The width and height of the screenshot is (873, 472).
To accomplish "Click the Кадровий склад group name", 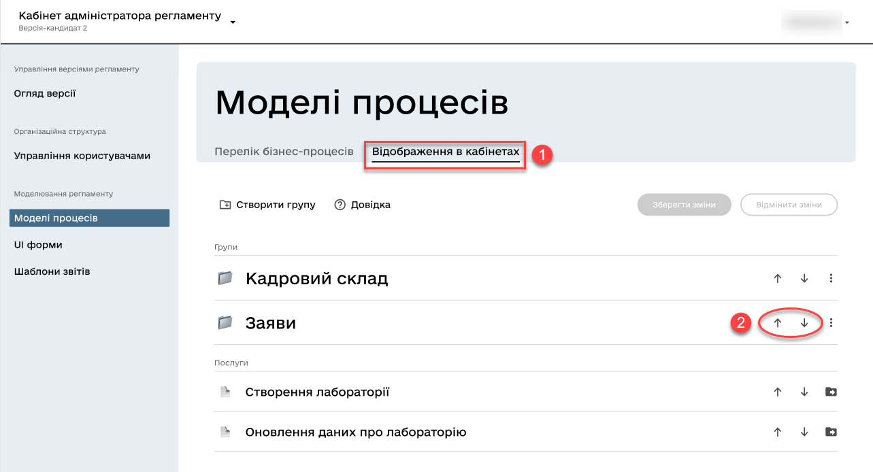I will [316, 278].
